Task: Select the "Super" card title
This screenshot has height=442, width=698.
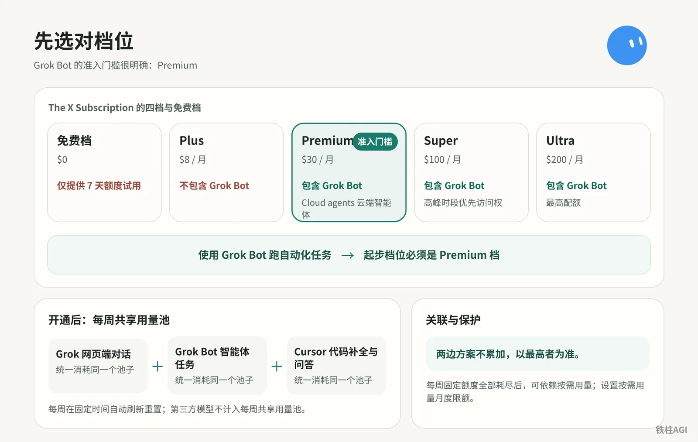Action: point(441,140)
